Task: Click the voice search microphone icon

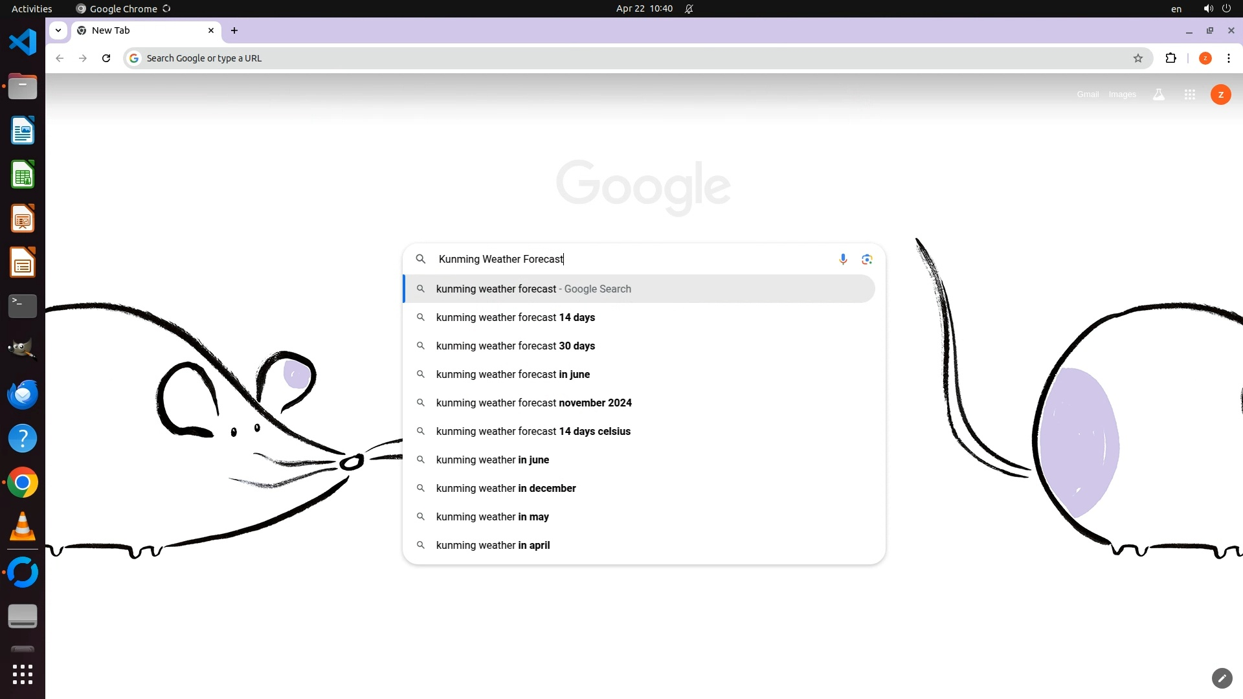Action: (x=843, y=259)
